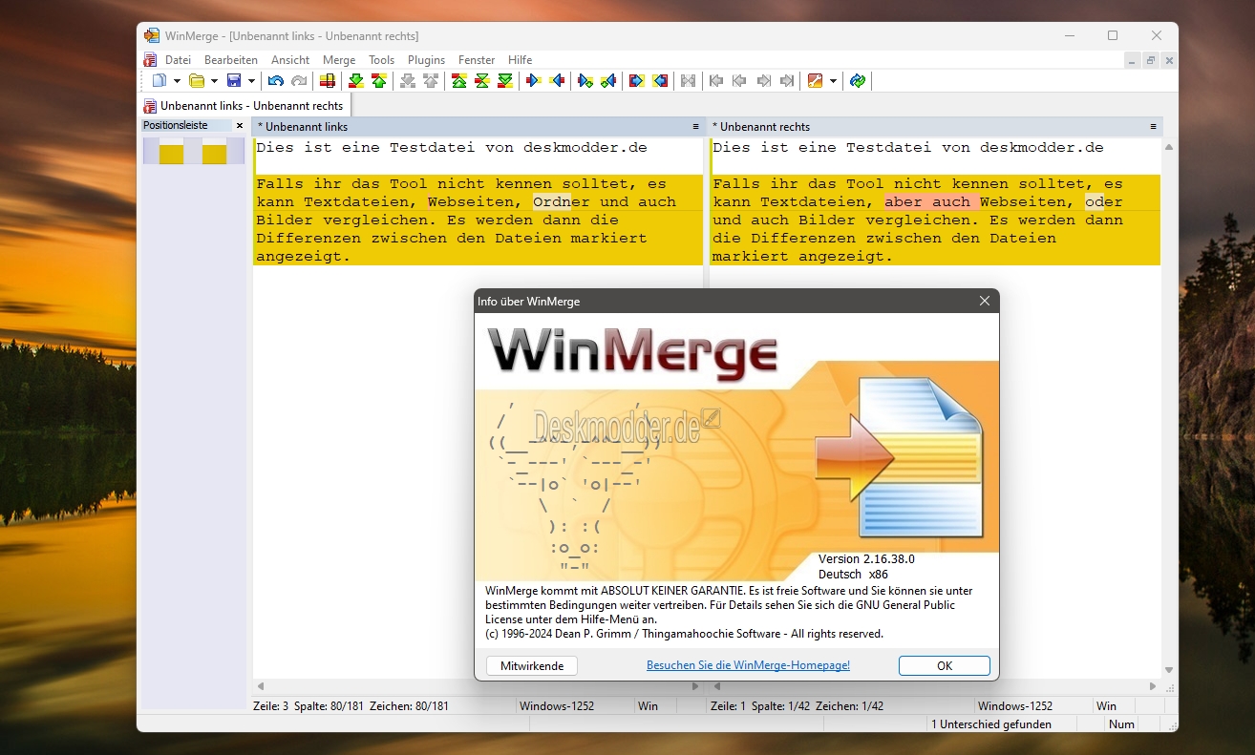Viewport: 1255px width, 755px height.
Task: Click the Redo toolbar icon
Action: [x=299, y=81]
